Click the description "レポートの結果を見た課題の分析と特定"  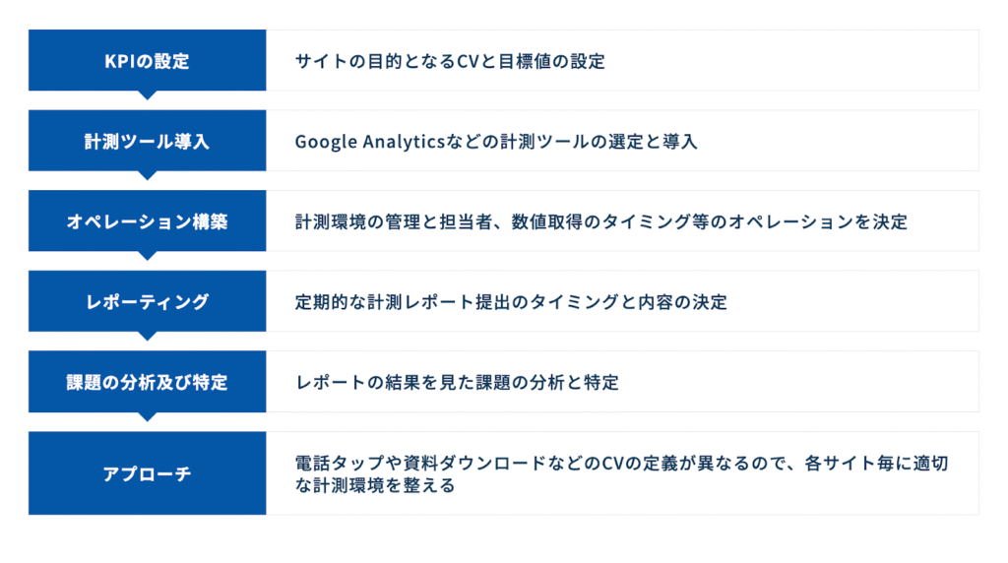(457, 383)
